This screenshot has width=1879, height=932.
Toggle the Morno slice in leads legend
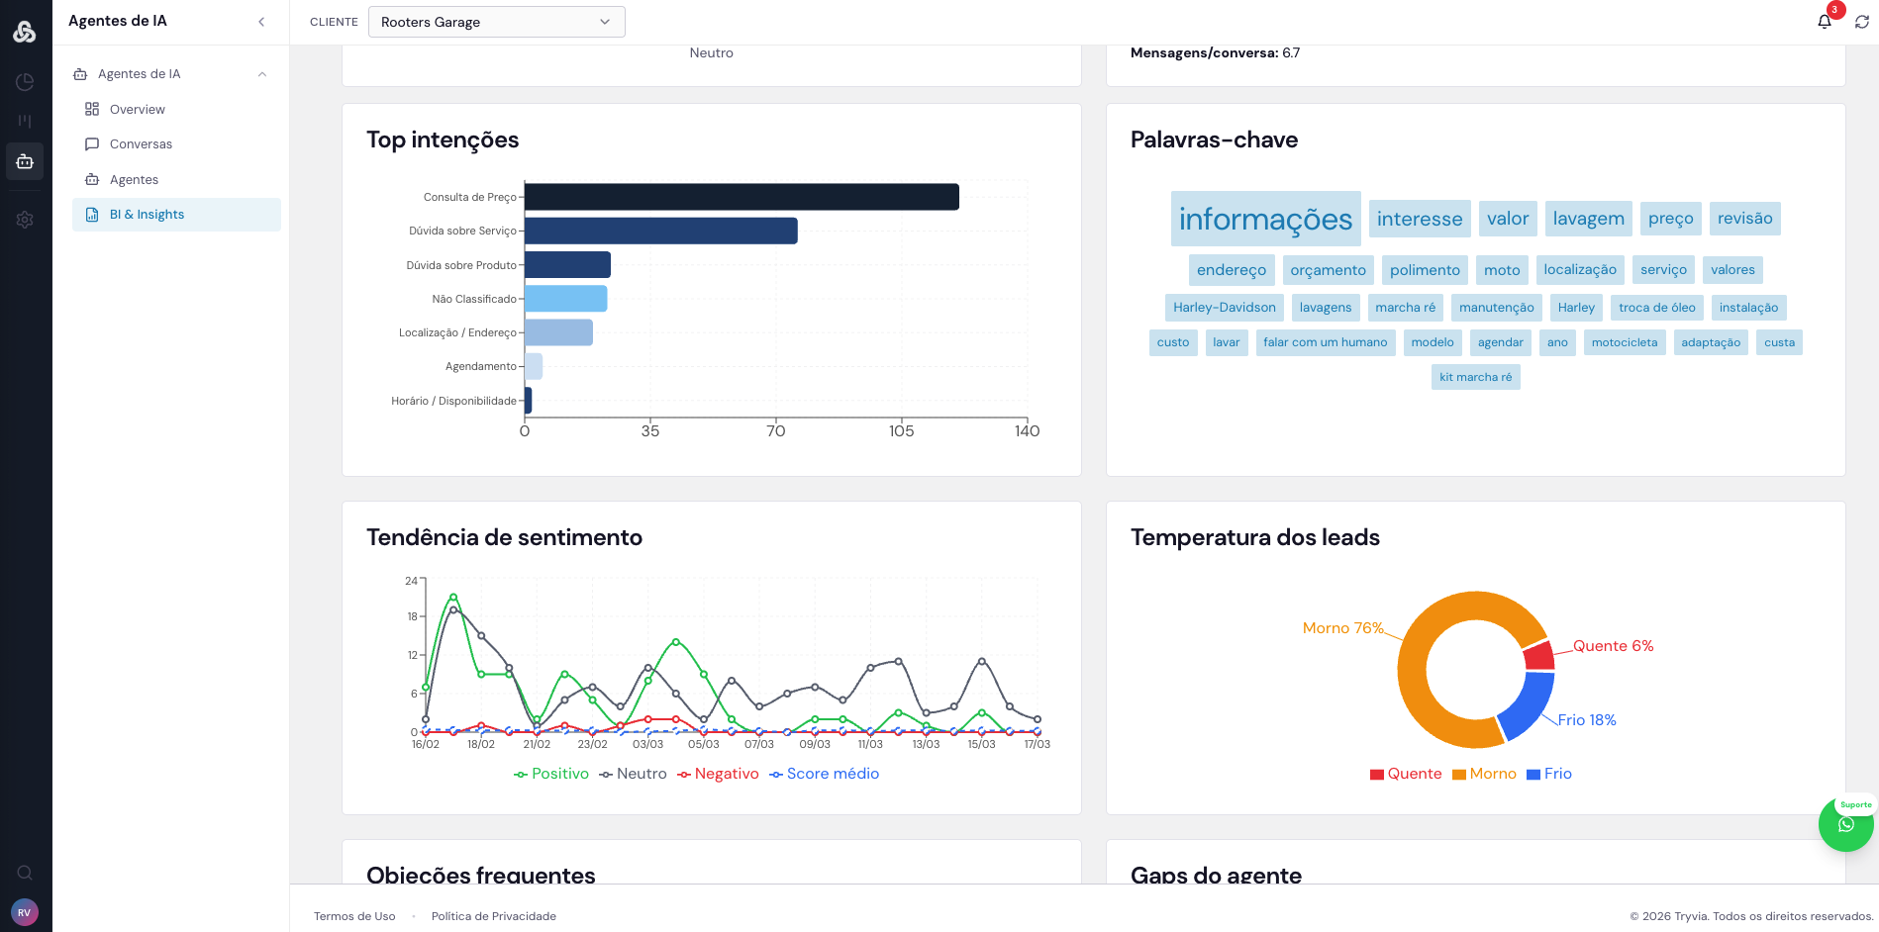click(1484, 773)
